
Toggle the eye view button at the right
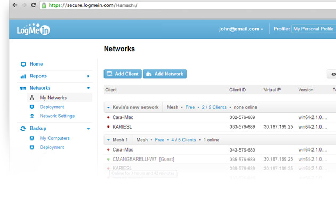tap(332, 74)
